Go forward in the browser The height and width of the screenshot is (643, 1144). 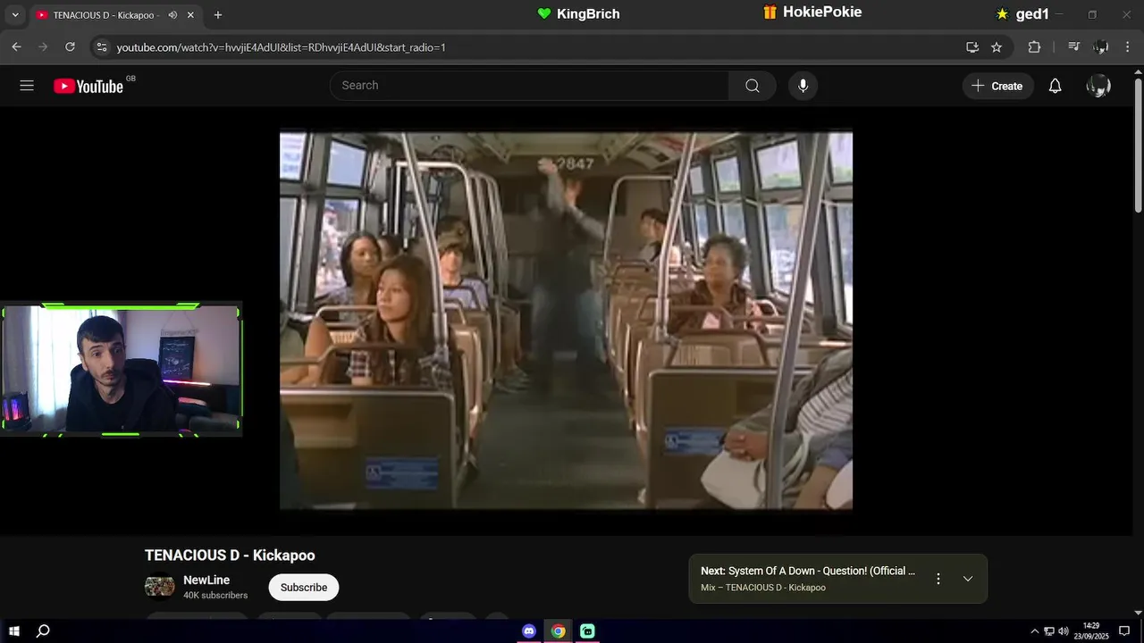[42, 47]
